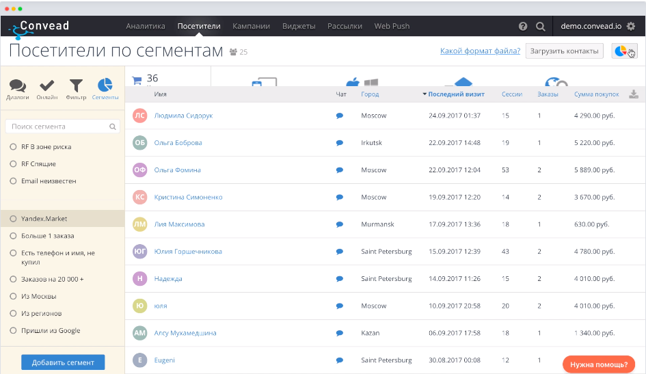Click the Irkutsk city cell
Screen dimensions: 646x374
point(371,143)
